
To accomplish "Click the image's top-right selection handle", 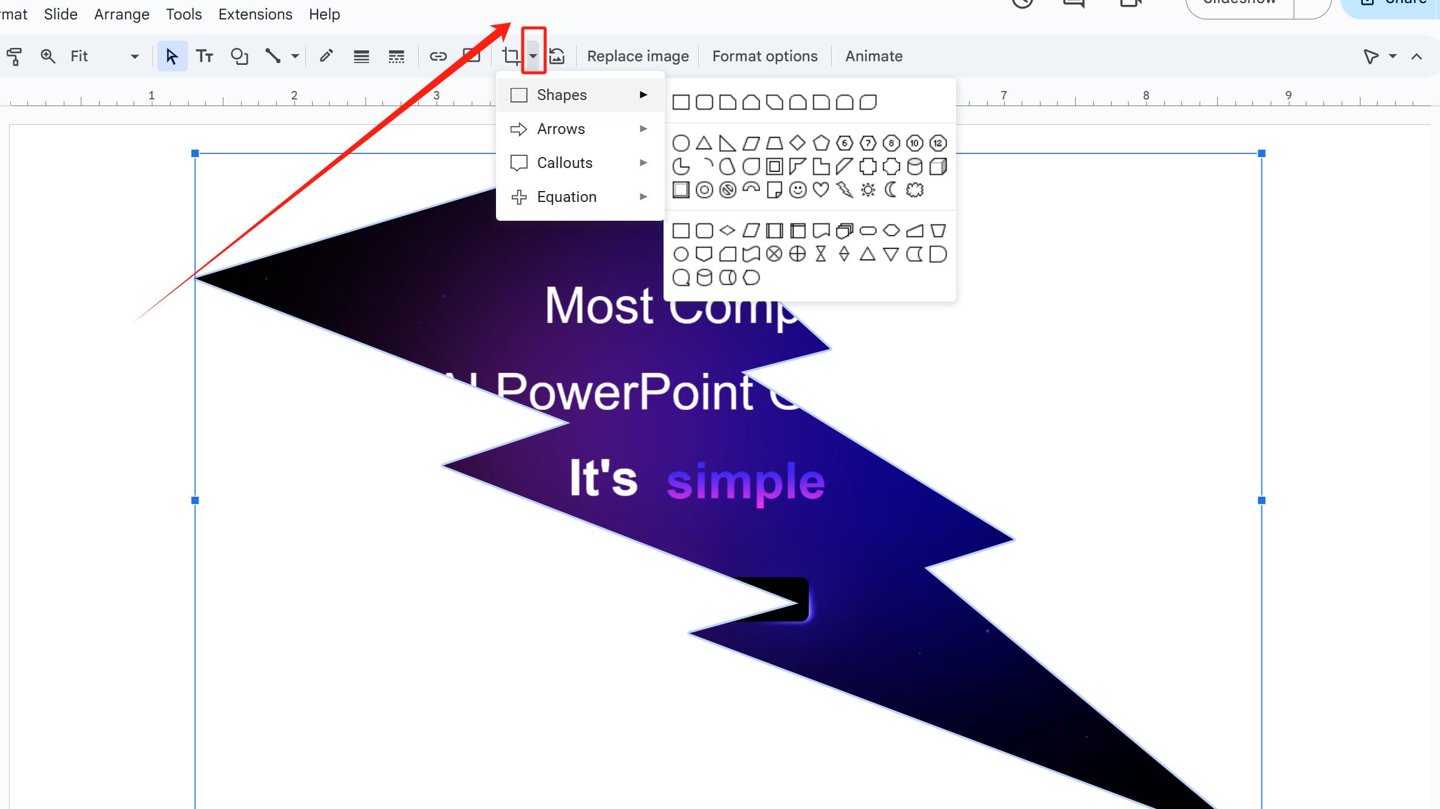I will click(1262, 153).
